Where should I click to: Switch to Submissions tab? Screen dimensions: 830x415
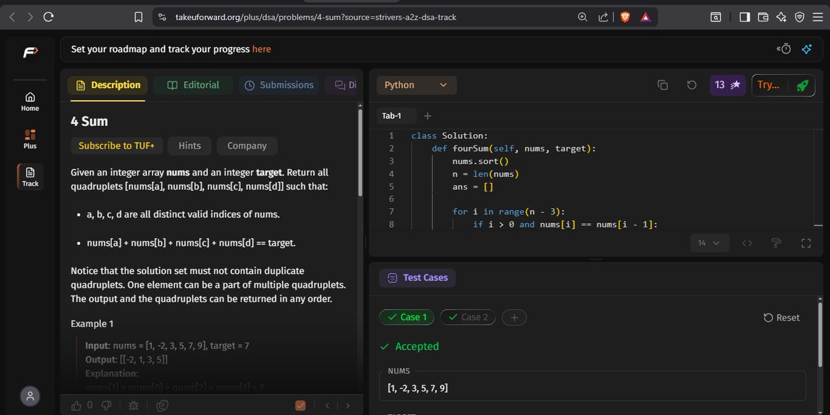tap(279, 85)
